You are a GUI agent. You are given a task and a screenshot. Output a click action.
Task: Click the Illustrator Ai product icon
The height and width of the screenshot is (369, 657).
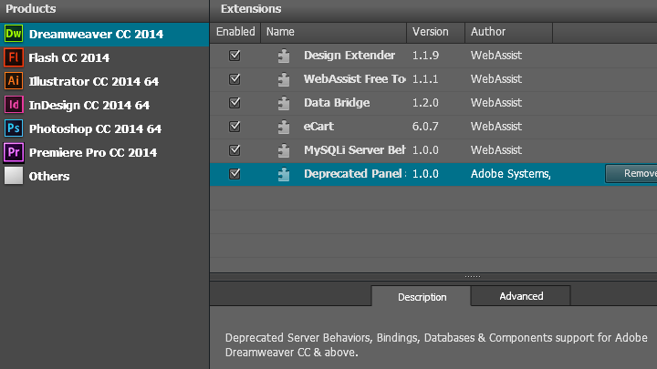pos(14,81)
